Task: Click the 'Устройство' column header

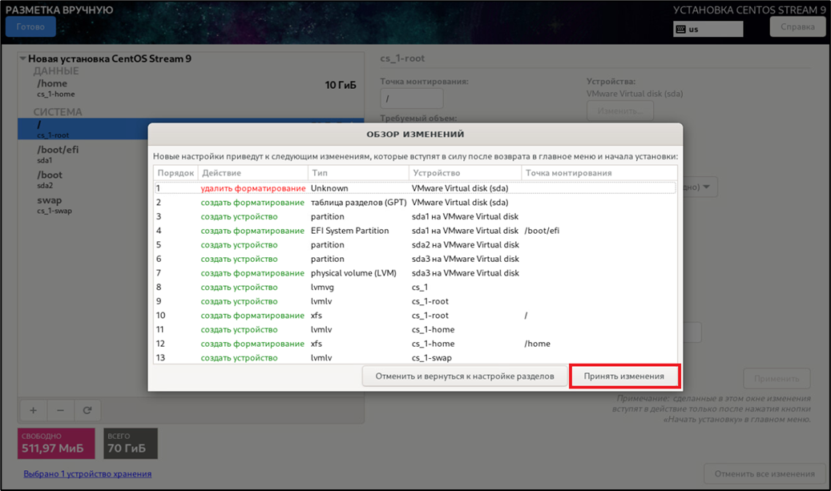Action: click(465, 173)
